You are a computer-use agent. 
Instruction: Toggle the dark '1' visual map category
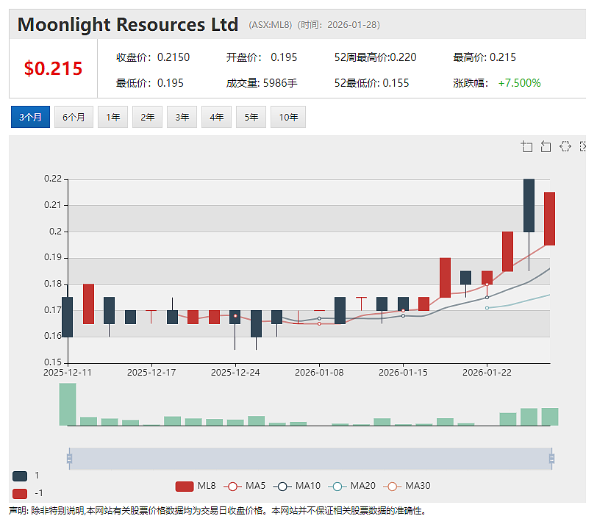[x=20, y=476]
